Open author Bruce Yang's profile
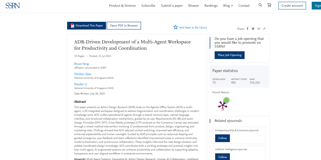Image resolution: width=321 pixels, height=160 pixels. [x=81, y=64]
